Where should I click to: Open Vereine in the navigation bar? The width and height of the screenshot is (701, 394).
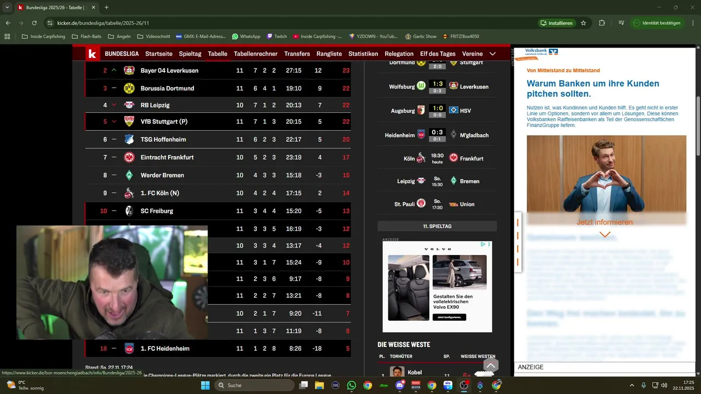[473, 54]
